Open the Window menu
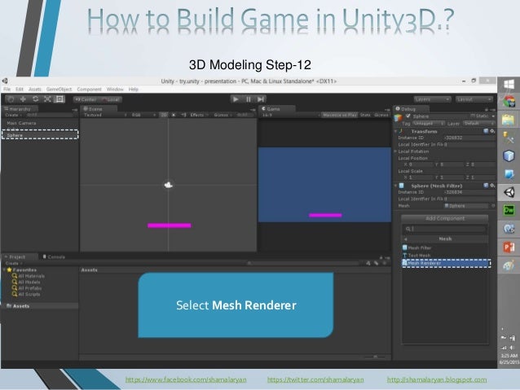This screenshot has width=520, height=390. pyautogui.click(x=115, y=89)
